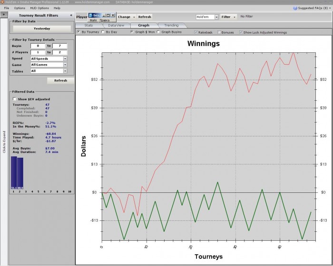333x266 pixels.
Task: Select the By Day radio button
Action: pyautogui.click(x=103, y=32)
